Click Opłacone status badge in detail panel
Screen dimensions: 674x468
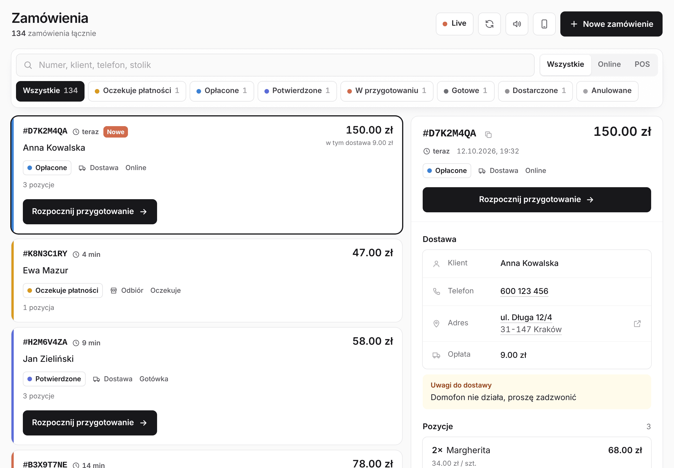click(x=446, y=171)
